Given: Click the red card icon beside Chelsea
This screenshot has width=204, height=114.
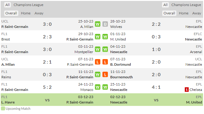Looking at the screenshot, I should (187, 90).
